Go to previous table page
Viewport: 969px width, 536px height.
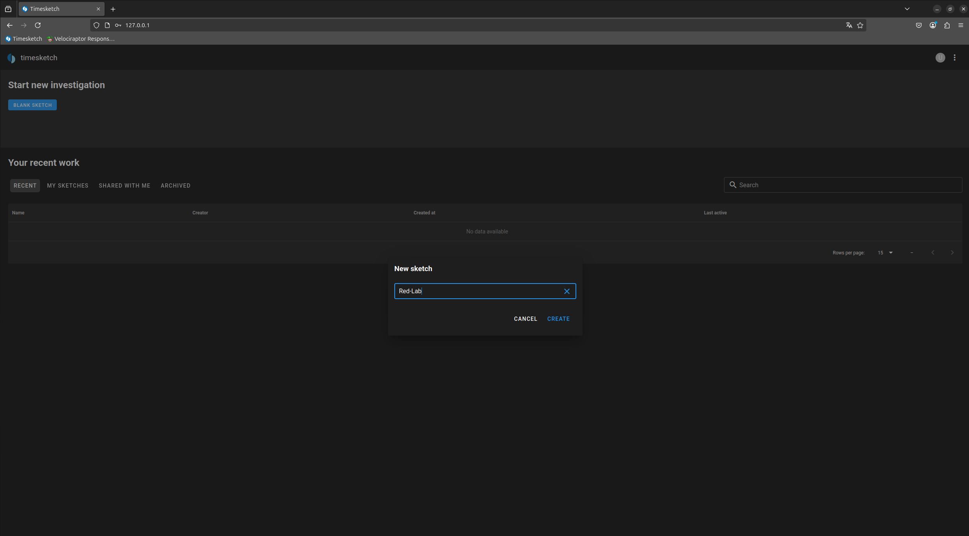point(933,253)
